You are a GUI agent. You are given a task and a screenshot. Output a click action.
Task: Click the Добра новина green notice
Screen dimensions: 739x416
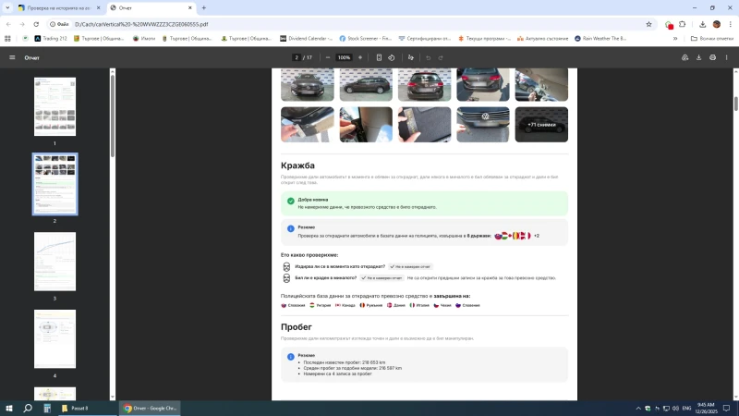coord(424,203)
